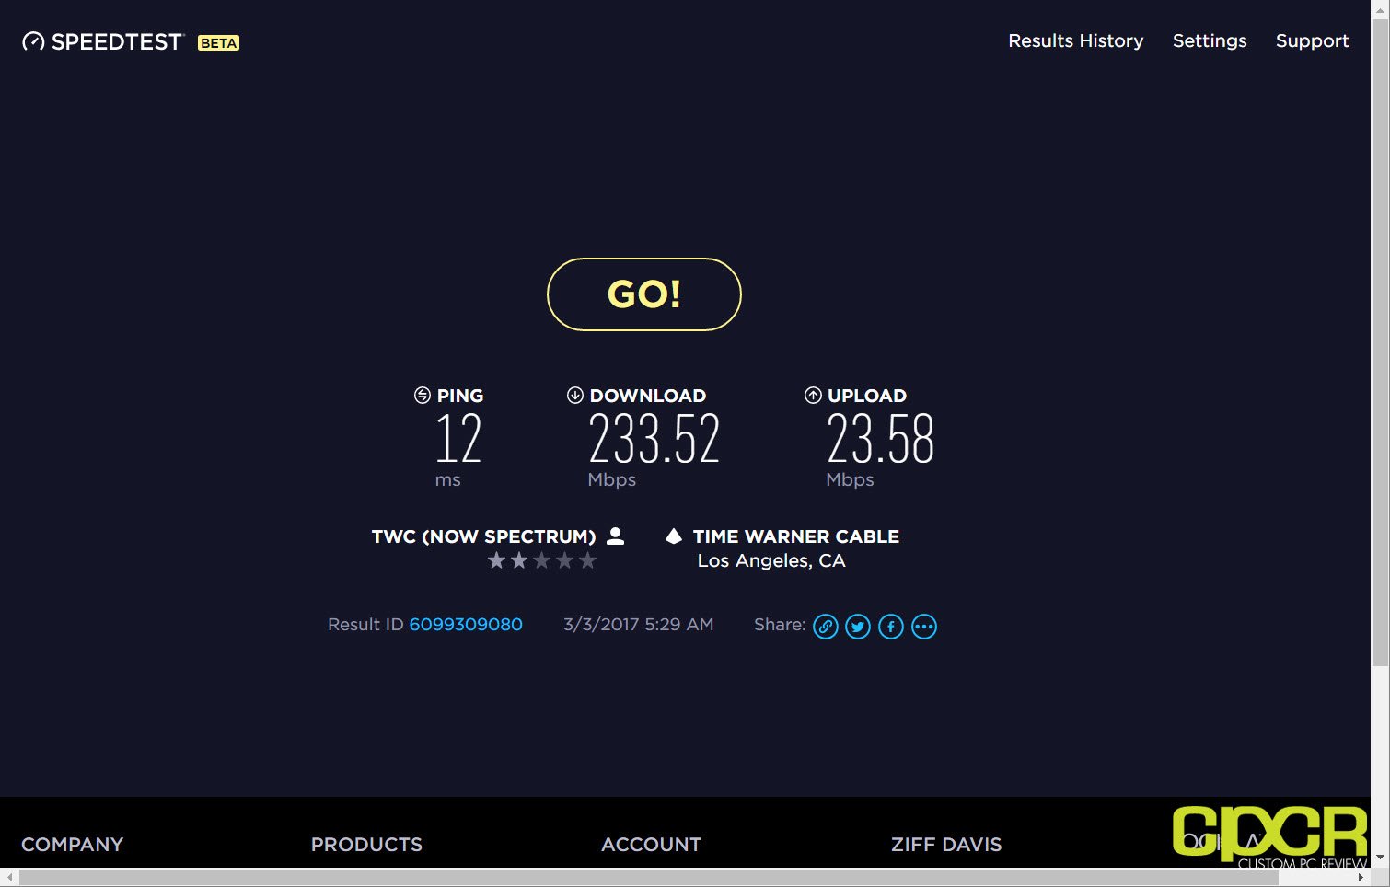Screen dimensions: 1390x887
Task: Start a new test with GO!
Action: (x=644, y=294)
